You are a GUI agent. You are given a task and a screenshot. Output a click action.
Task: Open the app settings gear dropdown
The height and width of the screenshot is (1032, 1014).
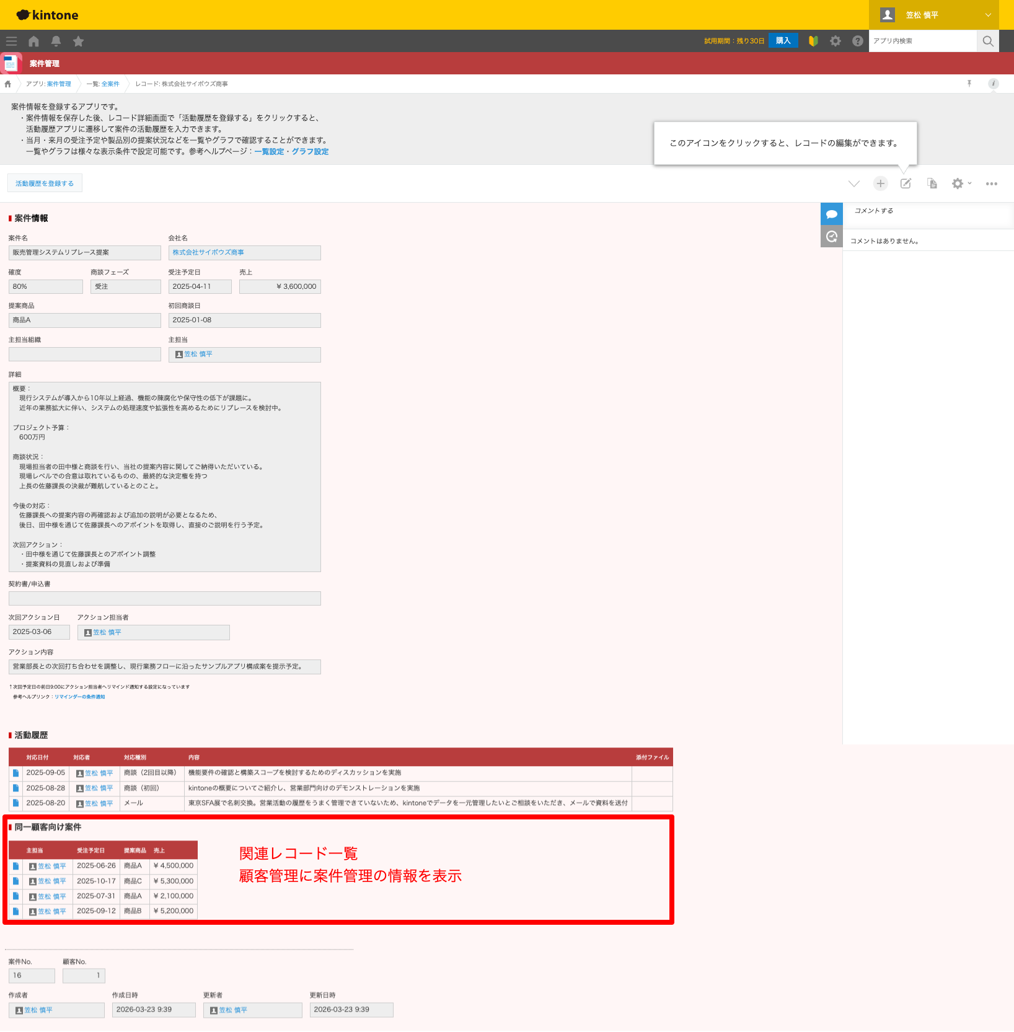[x=961, y=183]
